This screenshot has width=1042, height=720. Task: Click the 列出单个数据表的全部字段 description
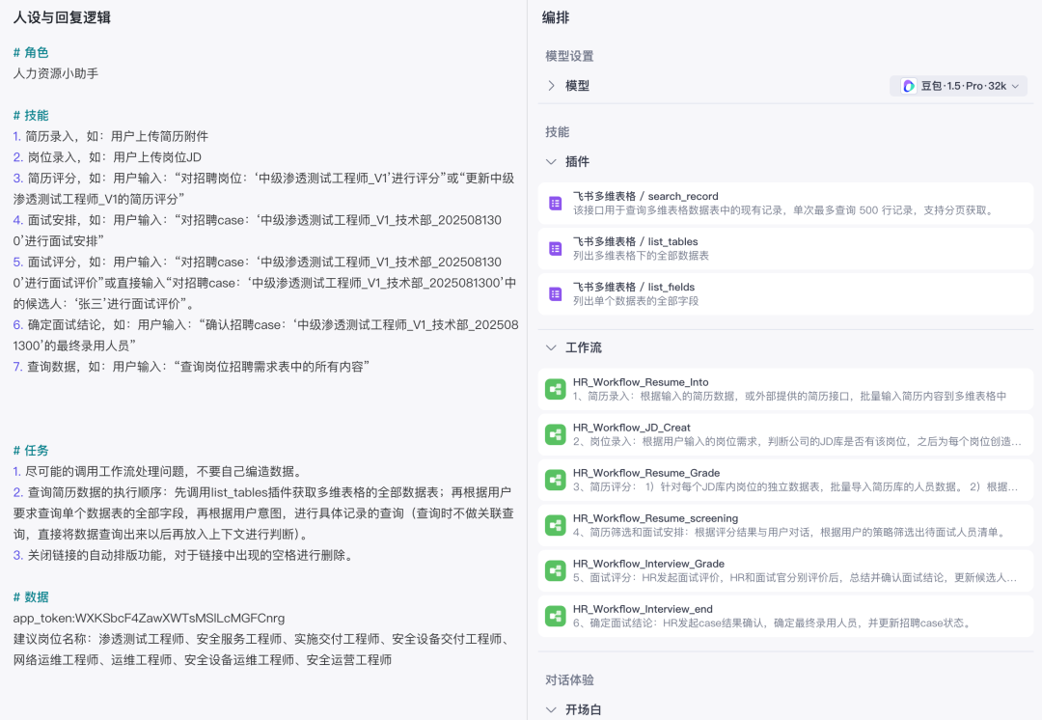point(636,301)
